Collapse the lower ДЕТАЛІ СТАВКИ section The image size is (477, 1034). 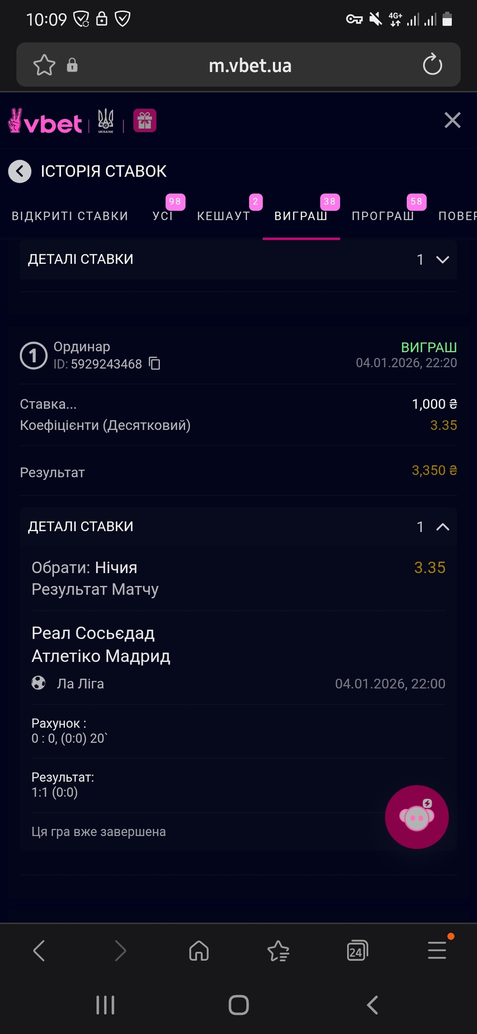(442, 527)
